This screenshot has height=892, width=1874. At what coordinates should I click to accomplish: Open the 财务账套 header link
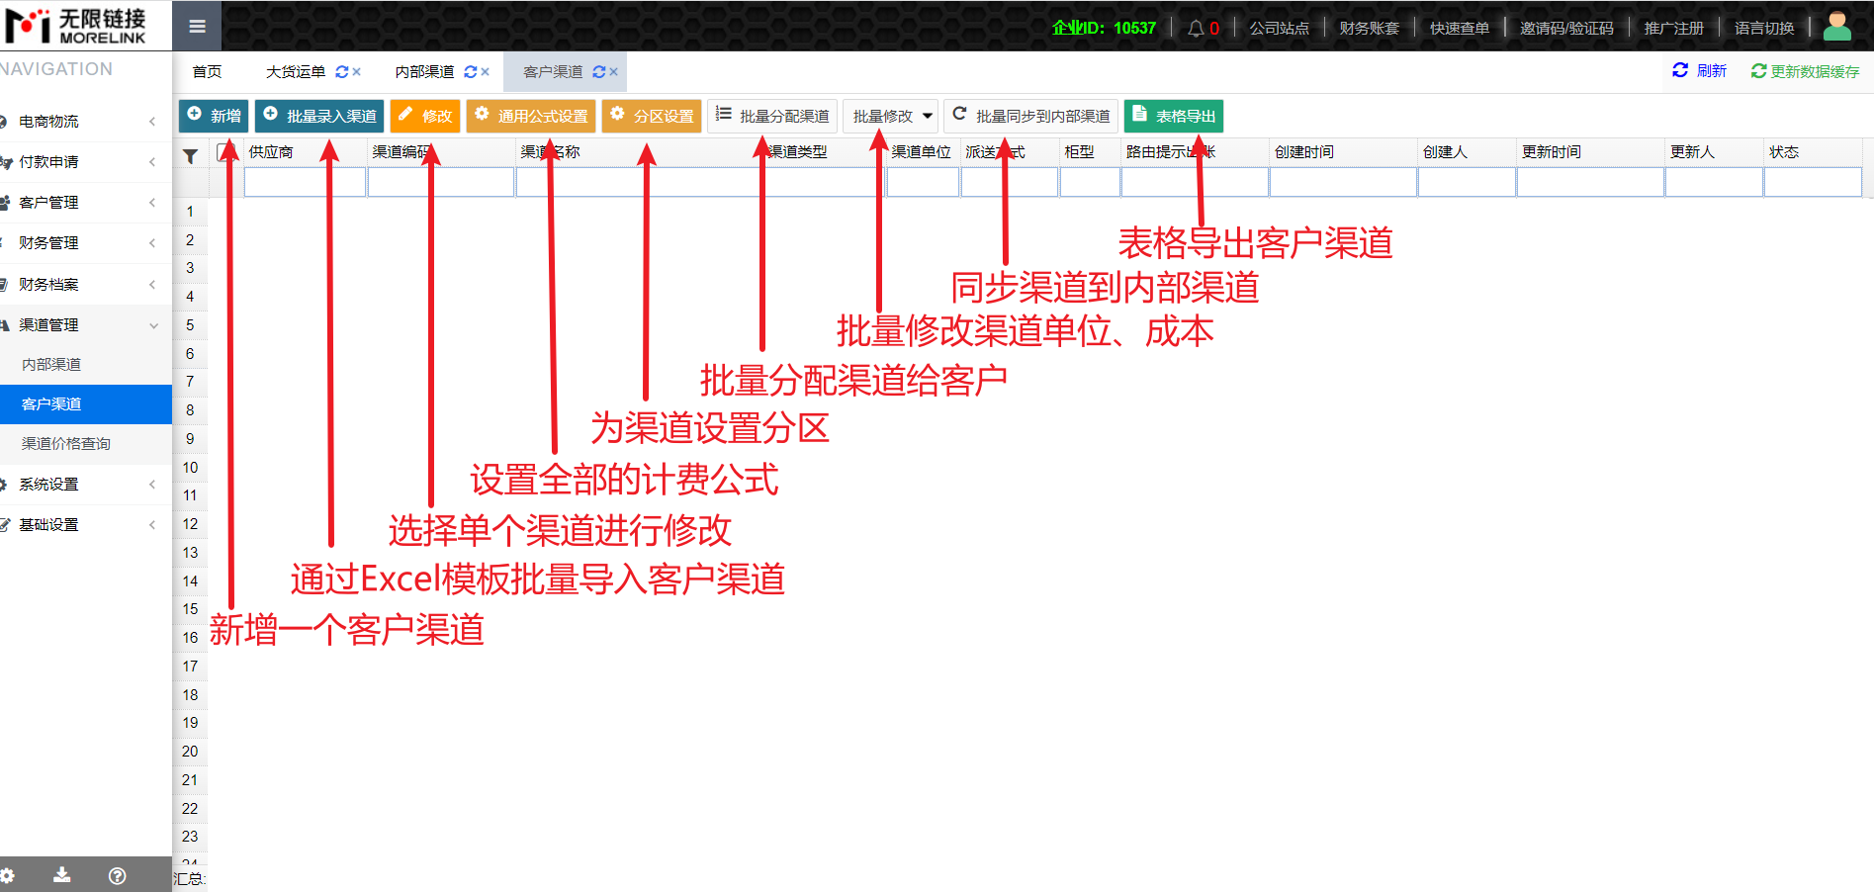click(x=1369, y=28)
